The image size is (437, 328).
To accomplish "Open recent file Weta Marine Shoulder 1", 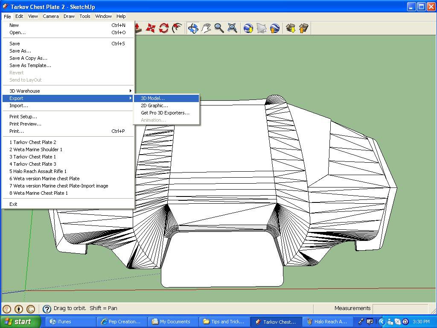I will tap(68, 149).
